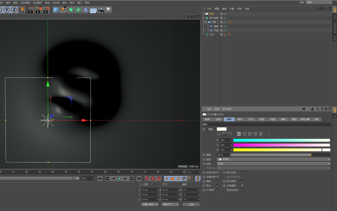
Task: Click the color eyedropper picker icon
Action: coord(270,134)
